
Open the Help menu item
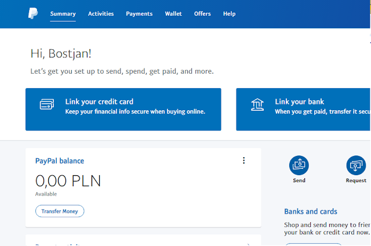pyautogui.click(x=230, y=14)
